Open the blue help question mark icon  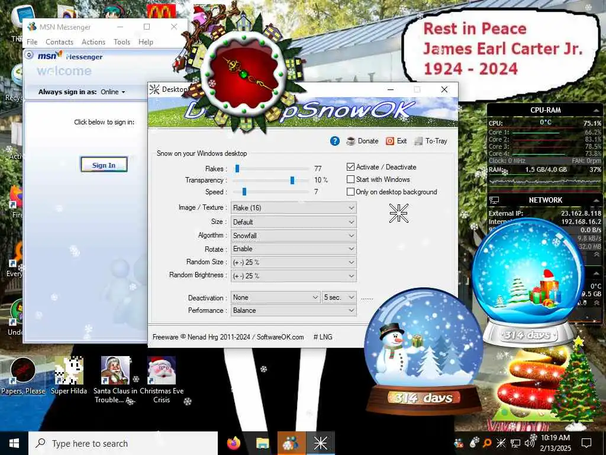335,141
